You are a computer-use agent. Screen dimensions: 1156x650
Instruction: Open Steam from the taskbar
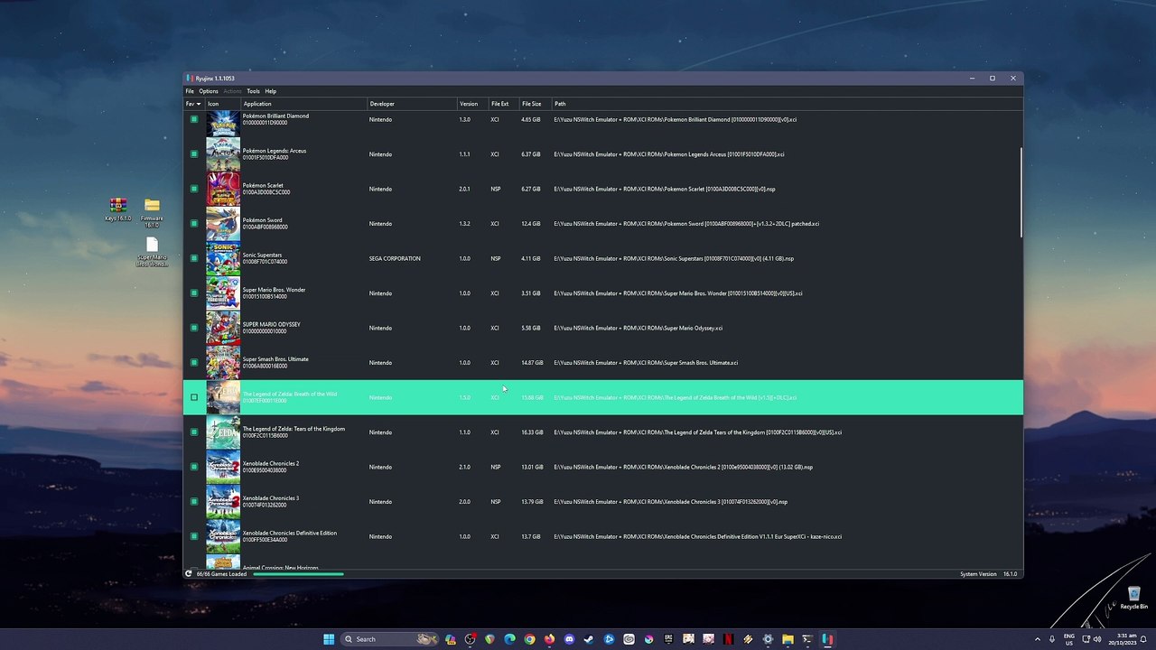(x=589, y=639)
